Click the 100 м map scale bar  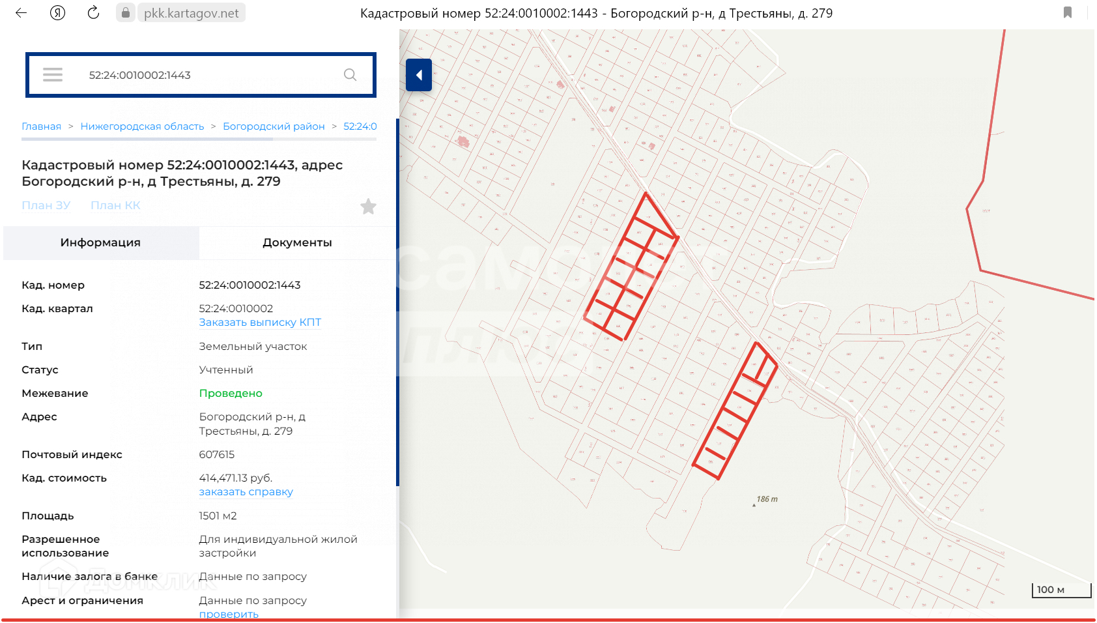pyautogui.click(x=1062, y=590)
